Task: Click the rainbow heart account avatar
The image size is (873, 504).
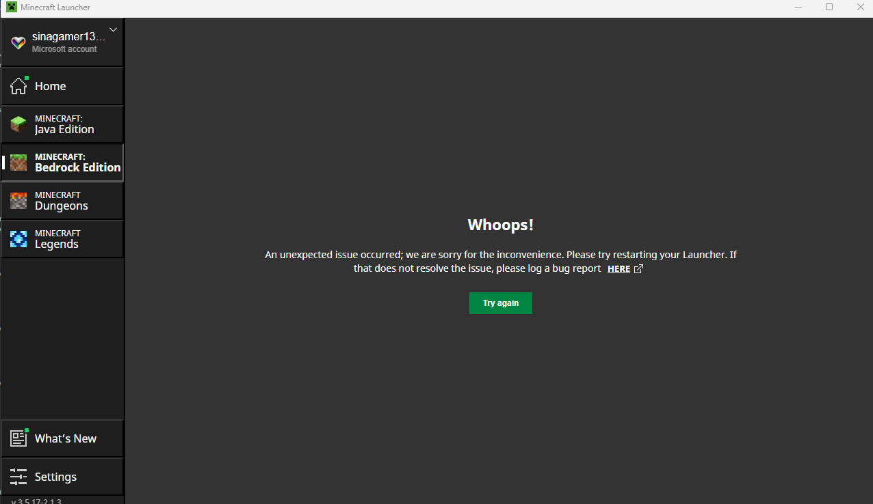Action: coord(18,42)
